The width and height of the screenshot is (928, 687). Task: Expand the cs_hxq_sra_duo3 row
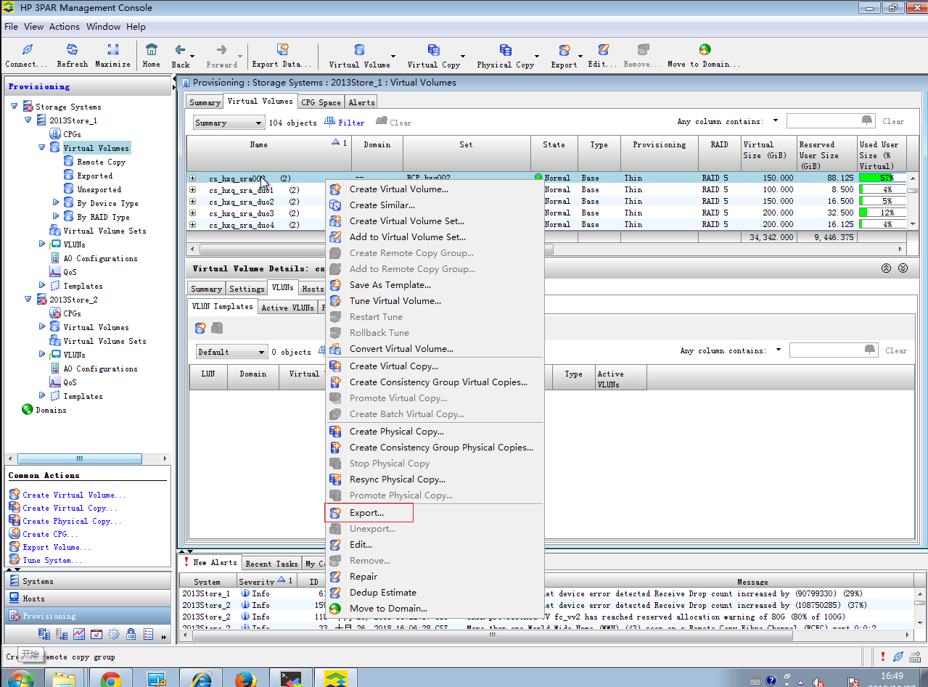tap(193, 213)
